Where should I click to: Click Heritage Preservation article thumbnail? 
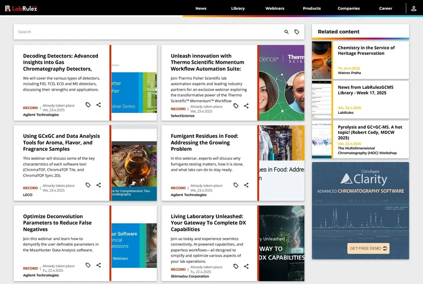tap(322, 60)
